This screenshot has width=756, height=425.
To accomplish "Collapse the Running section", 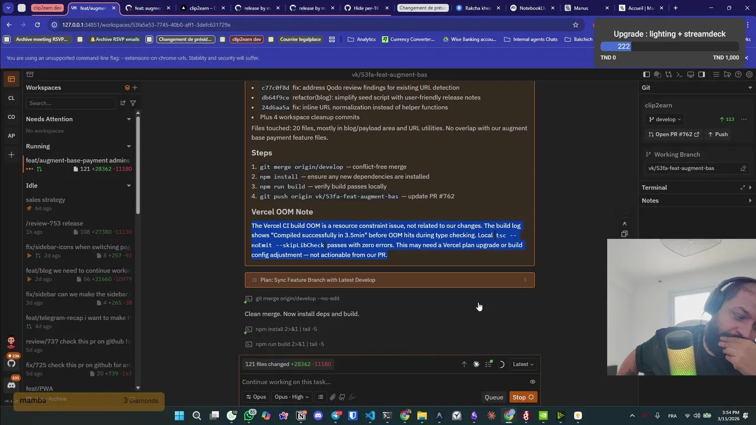I will pyautogui.click(x=129, y=146).
